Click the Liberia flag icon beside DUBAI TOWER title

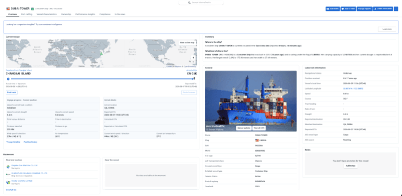point(8,8)
